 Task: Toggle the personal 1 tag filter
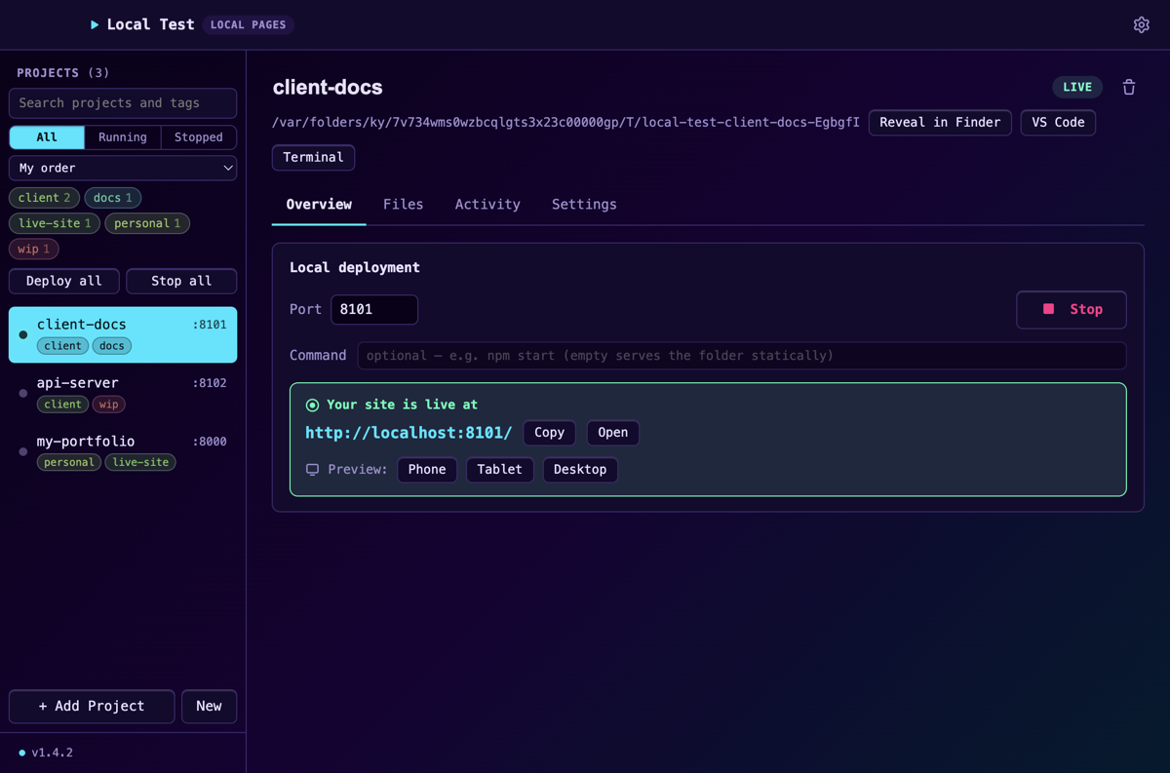[x=147, y=223]
